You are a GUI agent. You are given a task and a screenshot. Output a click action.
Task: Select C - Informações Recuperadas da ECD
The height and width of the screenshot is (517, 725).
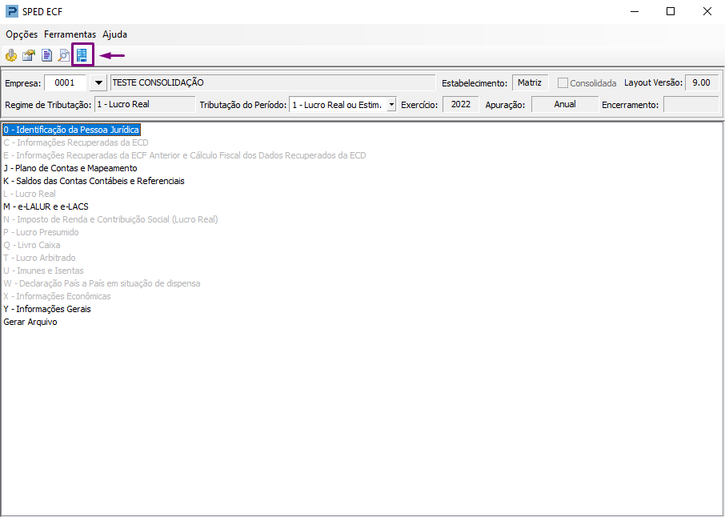click(76, 143)
